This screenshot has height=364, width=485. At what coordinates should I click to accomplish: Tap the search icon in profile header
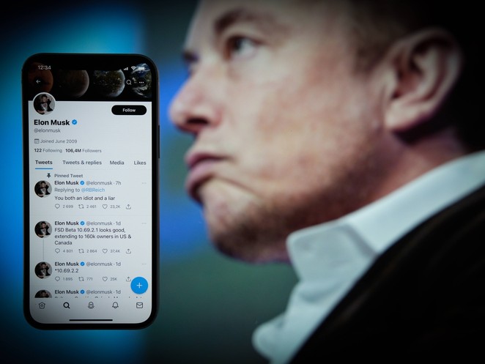[x=129, y=82]
